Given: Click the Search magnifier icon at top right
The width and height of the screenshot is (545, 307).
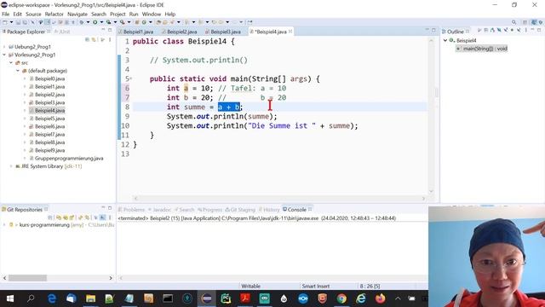Looking at the screenshot, I should tap(513, 22).
